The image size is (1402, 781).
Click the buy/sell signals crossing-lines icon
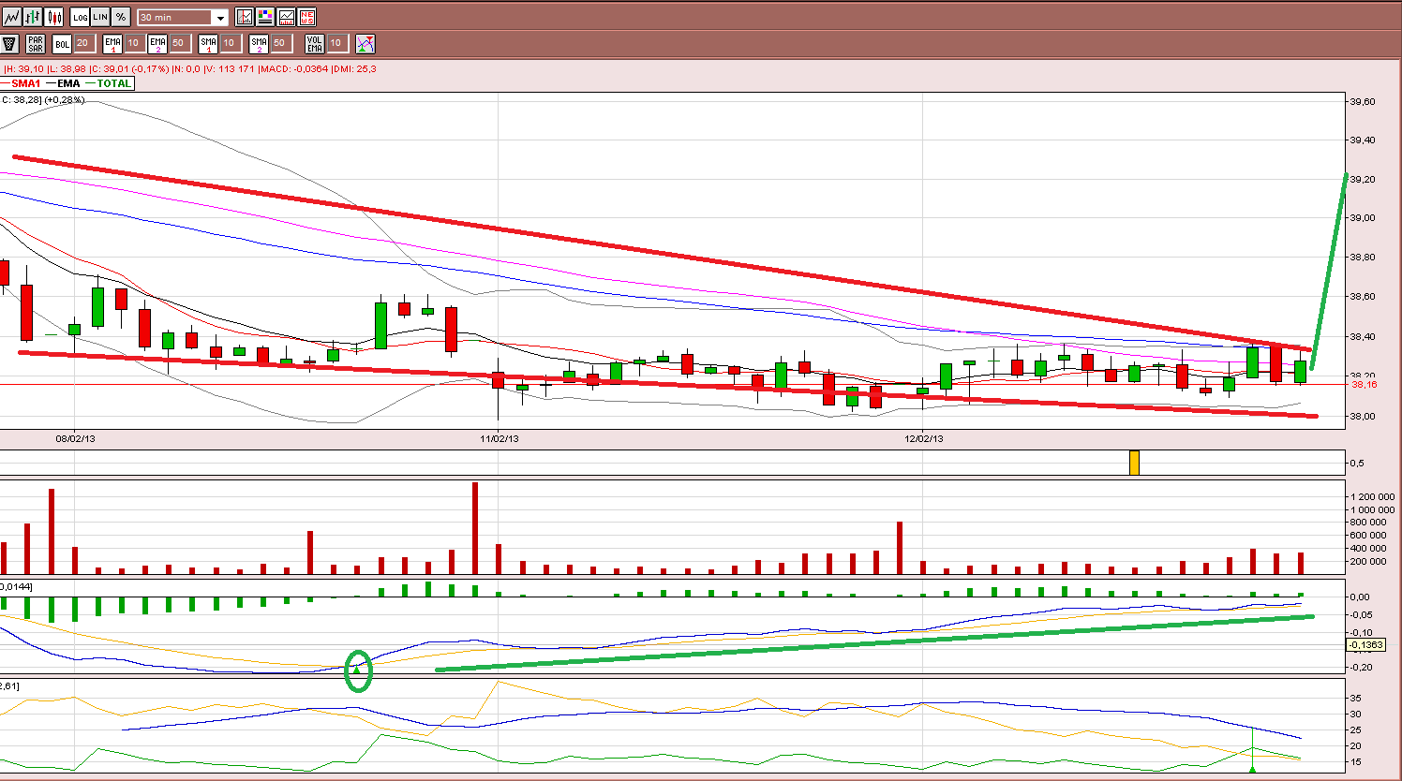[365, 43]
